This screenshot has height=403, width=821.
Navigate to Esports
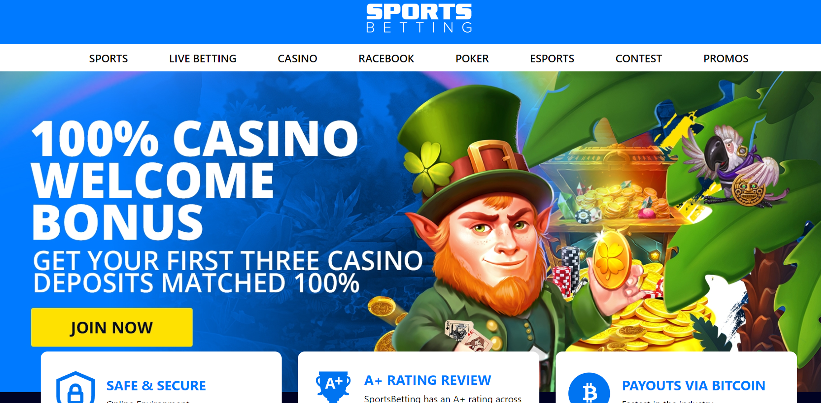click(x=552, y=59)
